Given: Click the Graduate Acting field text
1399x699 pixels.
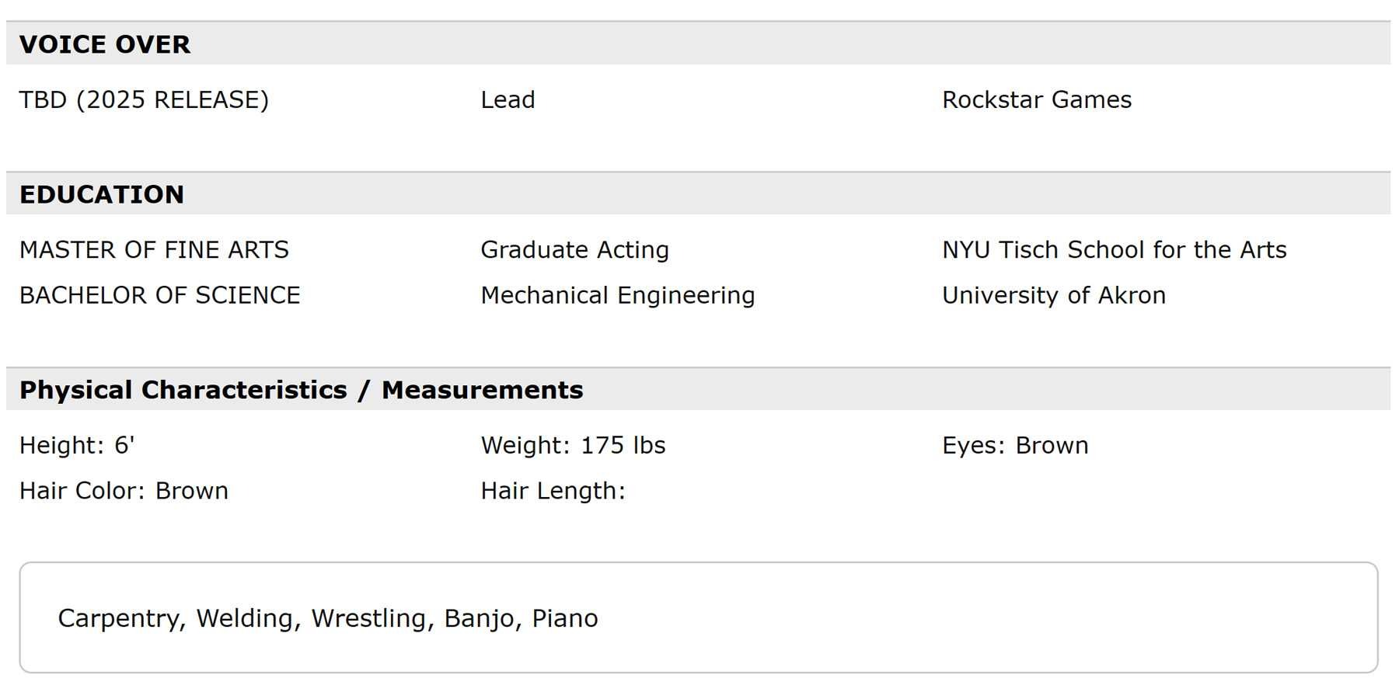Looking at the screenshot, I should pos(574,250).
